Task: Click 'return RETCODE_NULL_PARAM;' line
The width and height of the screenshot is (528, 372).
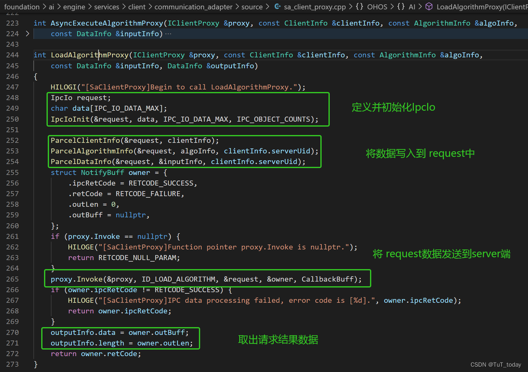Action: 124,258
